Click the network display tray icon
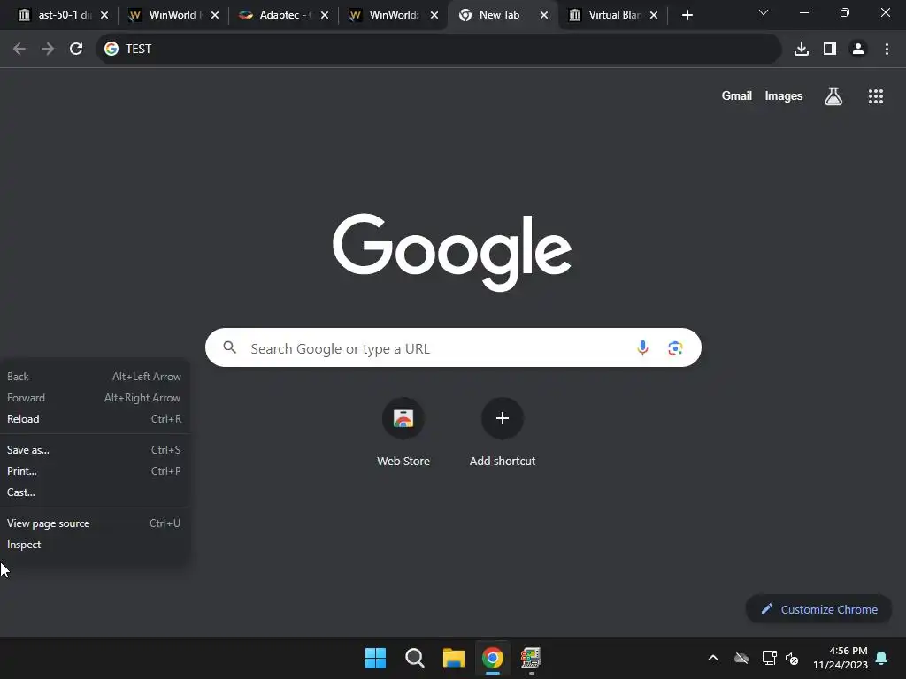 (769, 658)
